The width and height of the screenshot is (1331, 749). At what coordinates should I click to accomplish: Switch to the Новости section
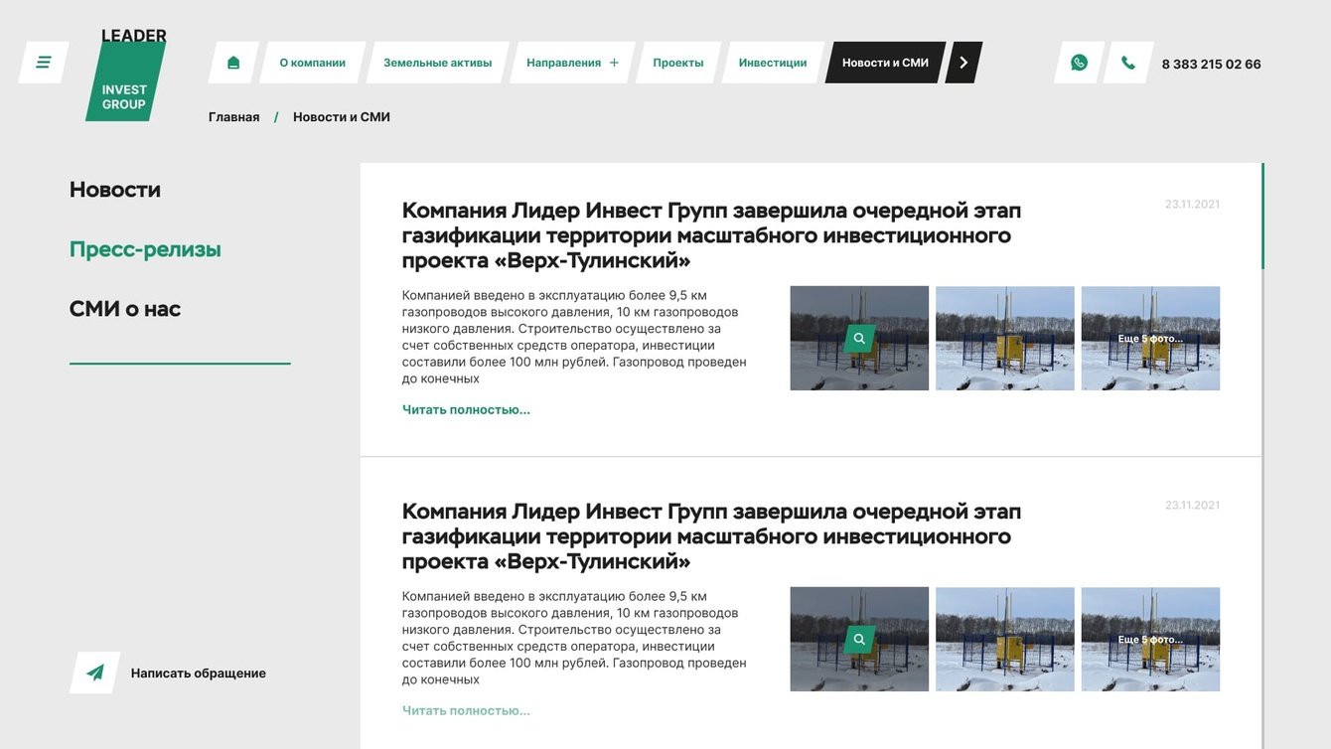coord(115,190)
